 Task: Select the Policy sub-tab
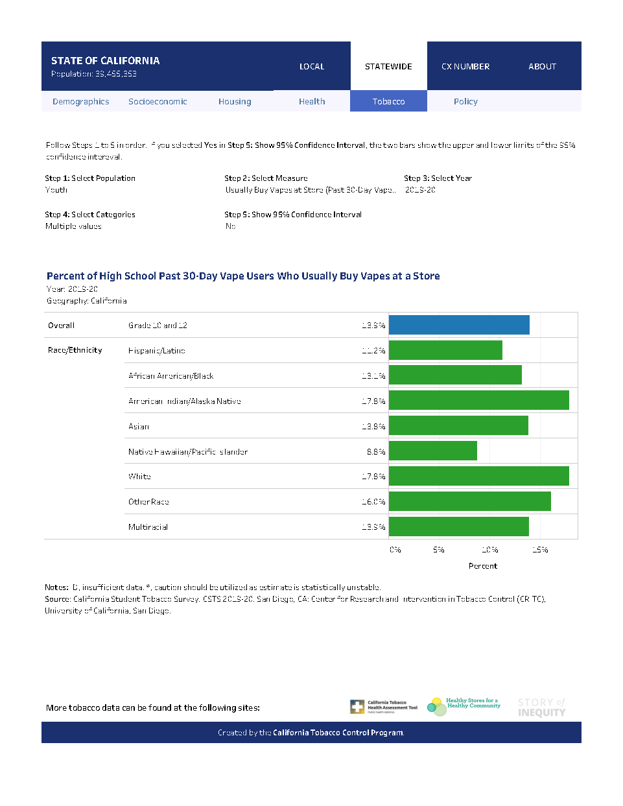(465, 101)
